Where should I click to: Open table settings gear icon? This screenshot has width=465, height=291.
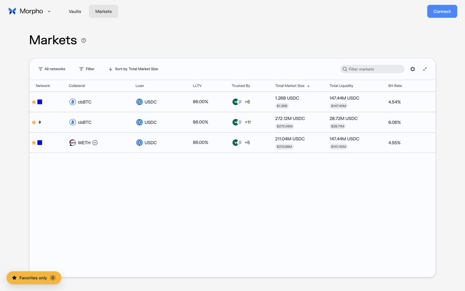tap(413, 69)
